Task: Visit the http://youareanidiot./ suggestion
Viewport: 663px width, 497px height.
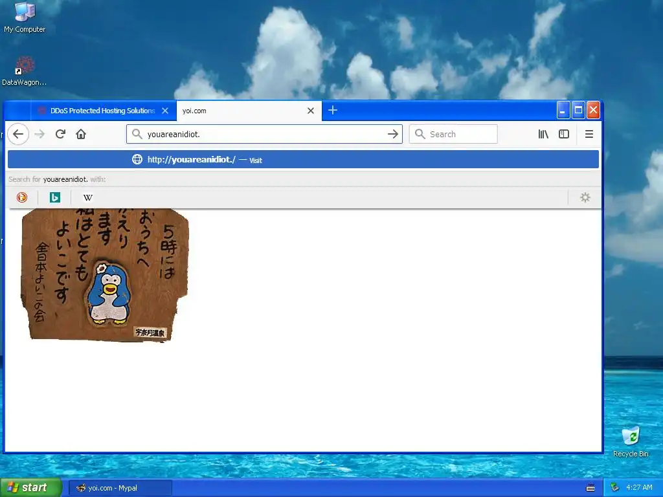Action: [303, 160]
